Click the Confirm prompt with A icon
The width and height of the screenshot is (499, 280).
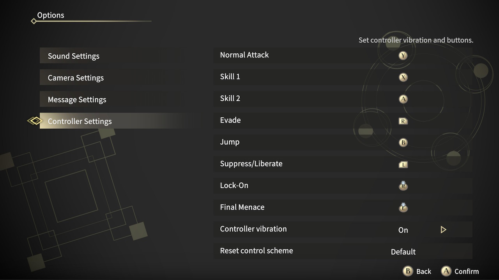[460, 271]
